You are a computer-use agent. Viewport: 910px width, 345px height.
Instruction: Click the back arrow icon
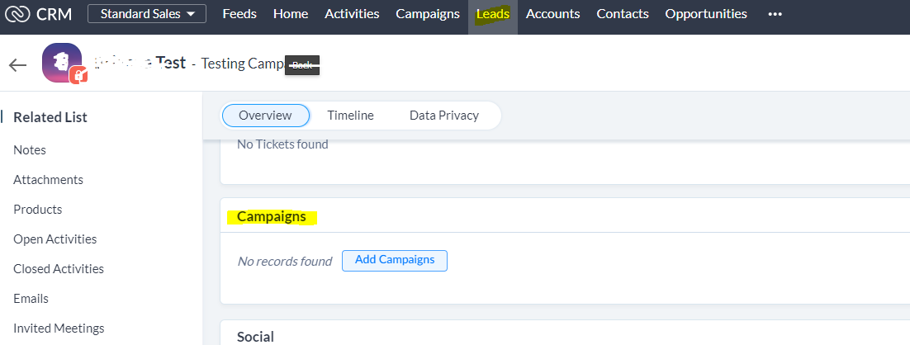tap(18, 64)
